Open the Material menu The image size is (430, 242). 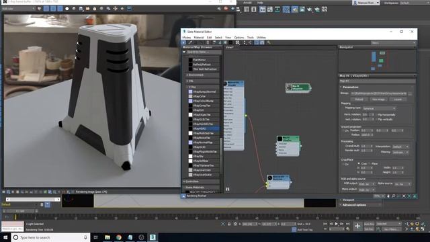pyautogui.click(x=199, y=38)
